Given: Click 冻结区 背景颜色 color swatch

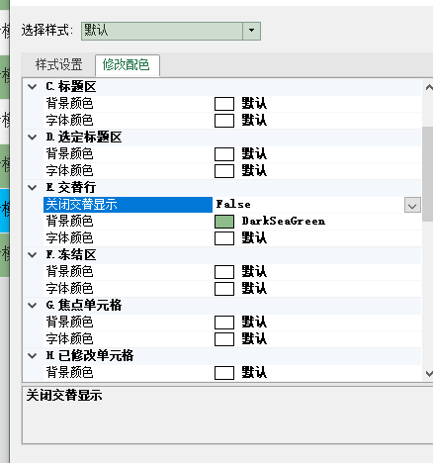Looking at the screenshot, I should (x=224, y=272).
